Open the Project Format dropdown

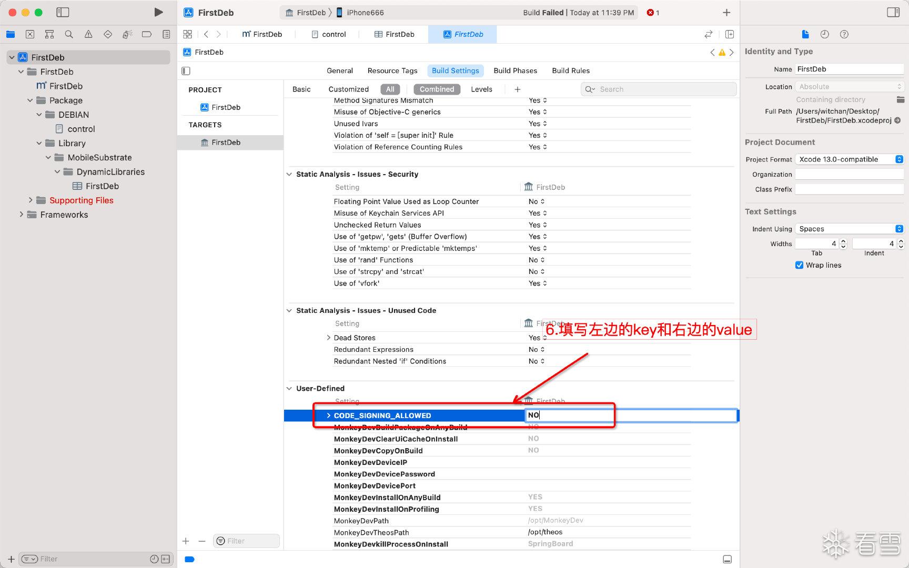coord(849,159)
